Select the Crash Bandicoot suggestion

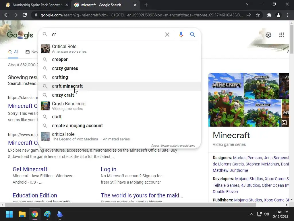119,106
